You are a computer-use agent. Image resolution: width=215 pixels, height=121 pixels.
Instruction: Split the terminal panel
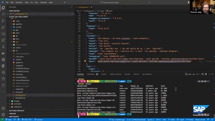point(203,74)
